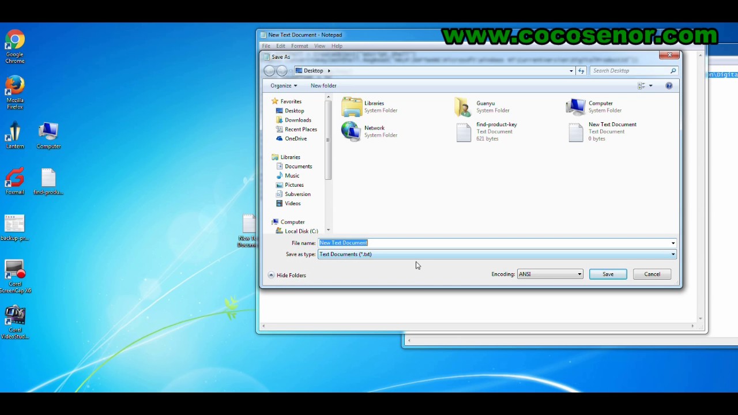Select Videos library

288,203
